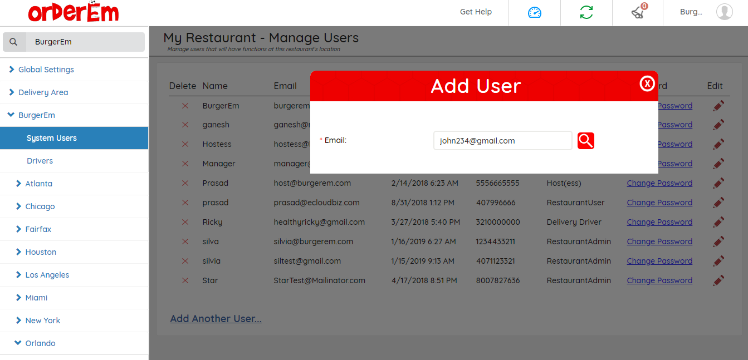Expand the Atlanta location node
Viewport: 748px width, 360px height.
[38, 184]
